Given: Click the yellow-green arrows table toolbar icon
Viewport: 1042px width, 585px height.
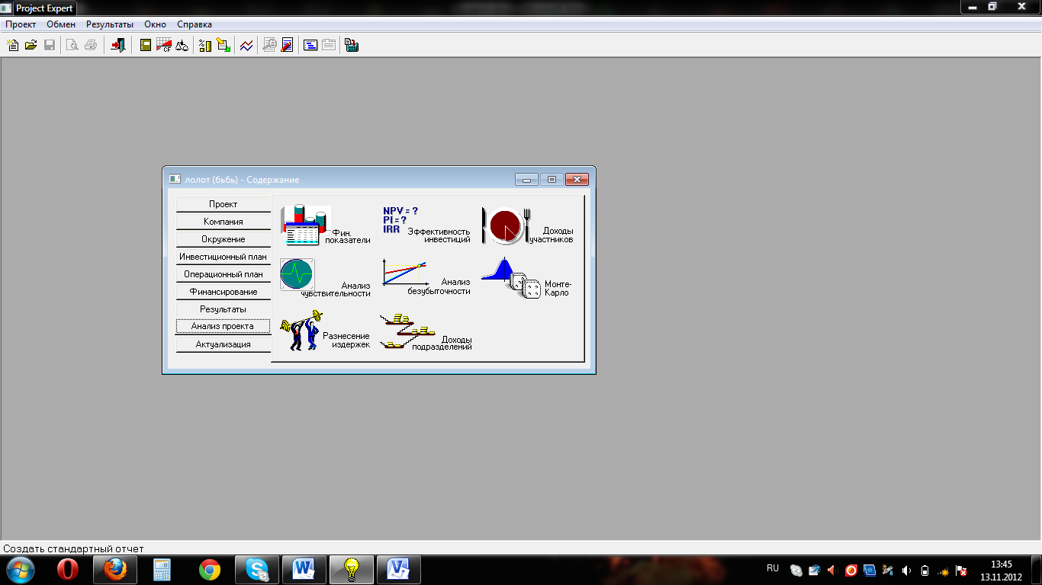Looking at the screenshot, I should pyautogui.click(x=223, y=45).
